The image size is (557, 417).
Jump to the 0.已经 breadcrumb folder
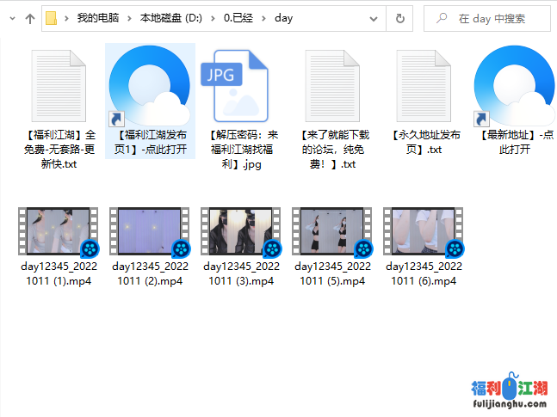[238, 18]
